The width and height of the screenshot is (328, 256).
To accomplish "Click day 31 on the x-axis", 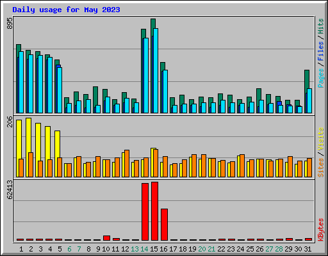I will (x=307, y=249).
